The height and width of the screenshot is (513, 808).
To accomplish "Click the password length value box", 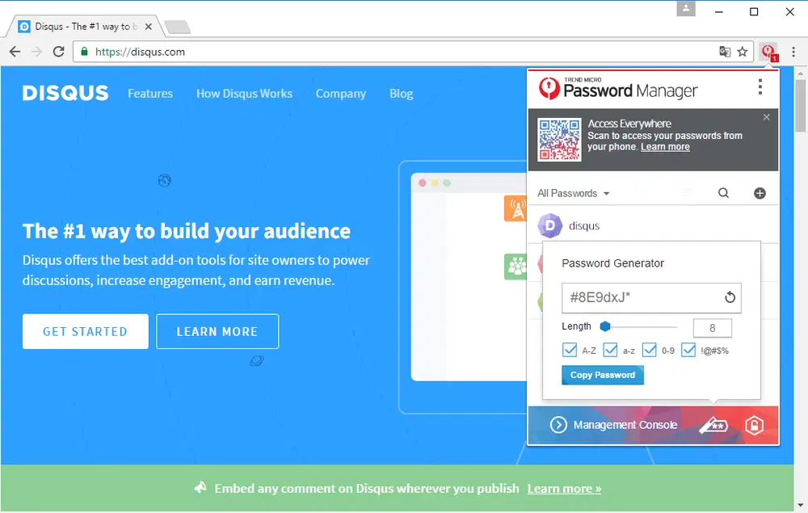I will coord(712,328).
